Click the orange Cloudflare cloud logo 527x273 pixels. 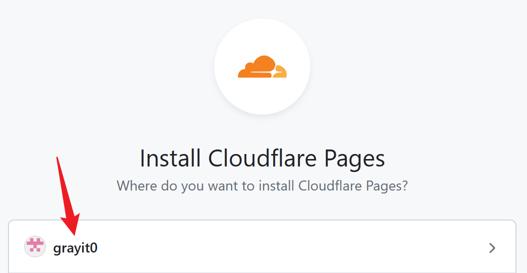point(262,67)
